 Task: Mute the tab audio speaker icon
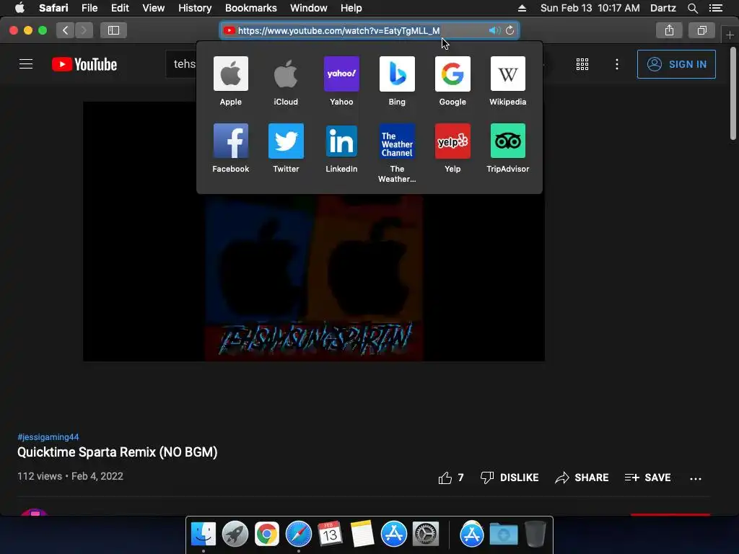pos(494,30)
